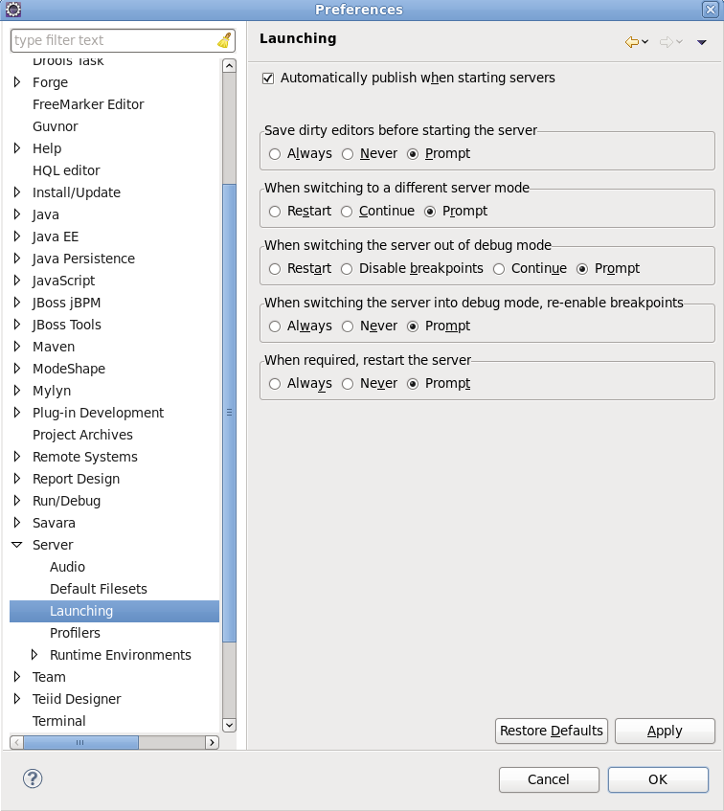Image resolution: width=724 pixels, height=811 pixels.
Task: Open the Profilers preference page
Action: (x=75, y=633)
